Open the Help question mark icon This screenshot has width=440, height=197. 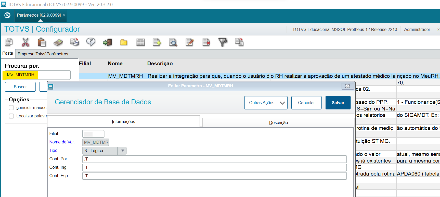coord(91,42)
